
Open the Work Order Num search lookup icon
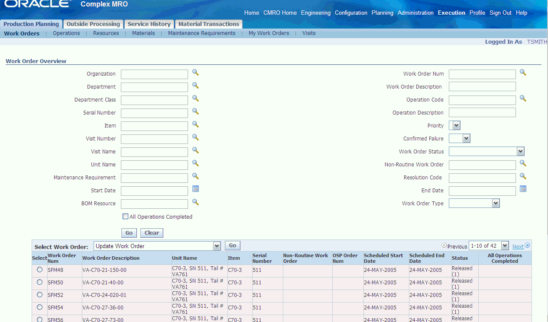tap(523, 73)
